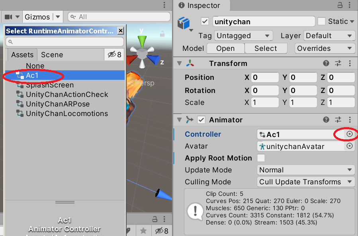Click the blue Z axis gizmo cone
This screenshot has height=236, width=358.
pyautogui.click(x=153, y=60)
